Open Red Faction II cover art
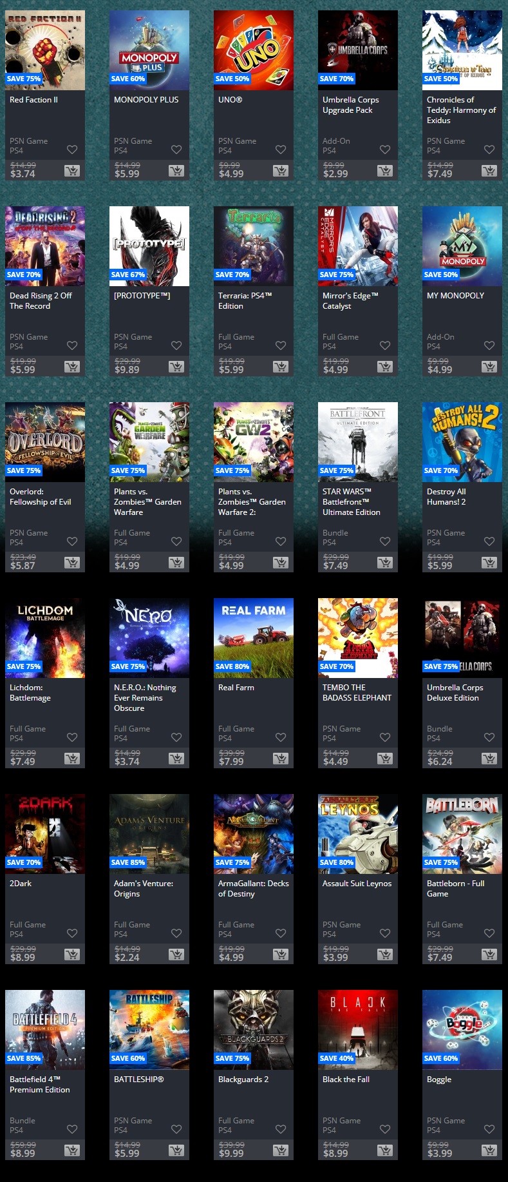The image size is (508, 1182). coord(45,50)
